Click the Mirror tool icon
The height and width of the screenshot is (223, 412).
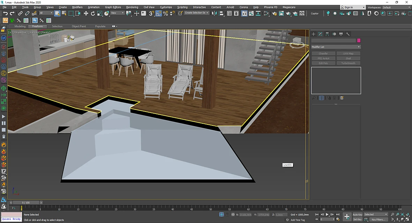214,13
